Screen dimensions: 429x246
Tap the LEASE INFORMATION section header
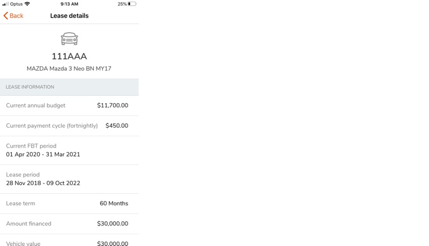(x=69, y=87)
